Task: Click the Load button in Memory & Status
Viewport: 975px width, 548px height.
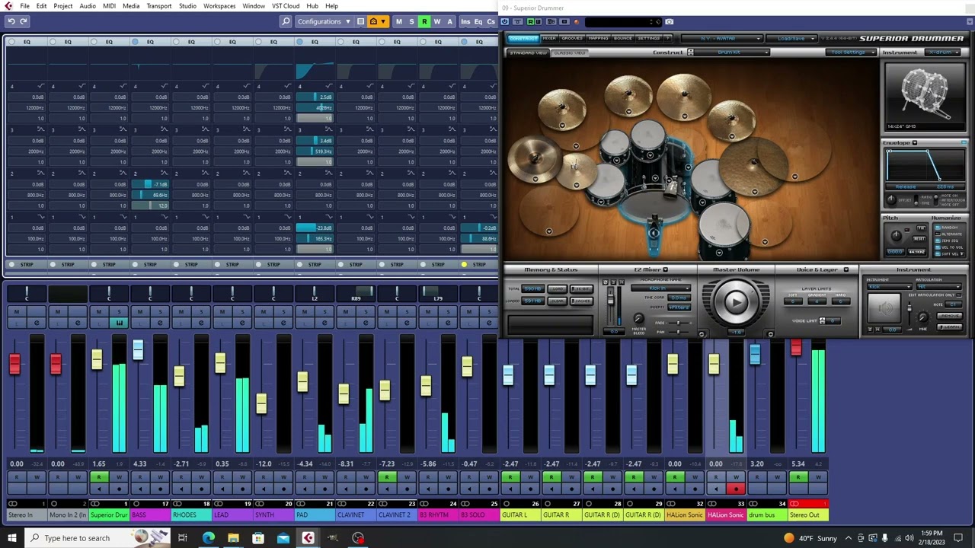Action: coord(558,289)
